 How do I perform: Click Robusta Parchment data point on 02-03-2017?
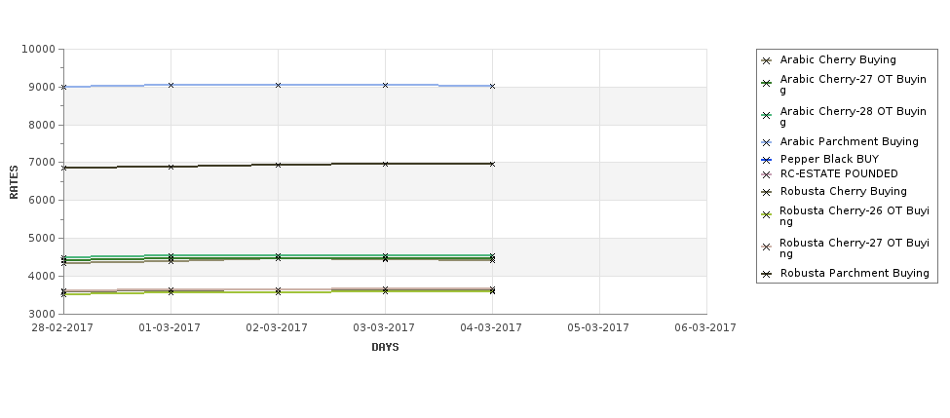pyautogui.click(x=278, y=165)
